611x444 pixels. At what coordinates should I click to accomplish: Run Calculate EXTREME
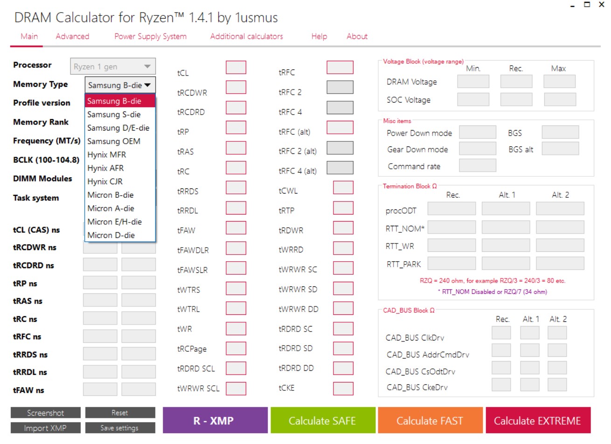538,421
